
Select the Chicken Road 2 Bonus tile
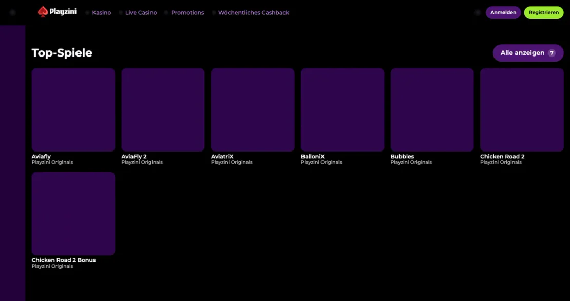(73, 214)
